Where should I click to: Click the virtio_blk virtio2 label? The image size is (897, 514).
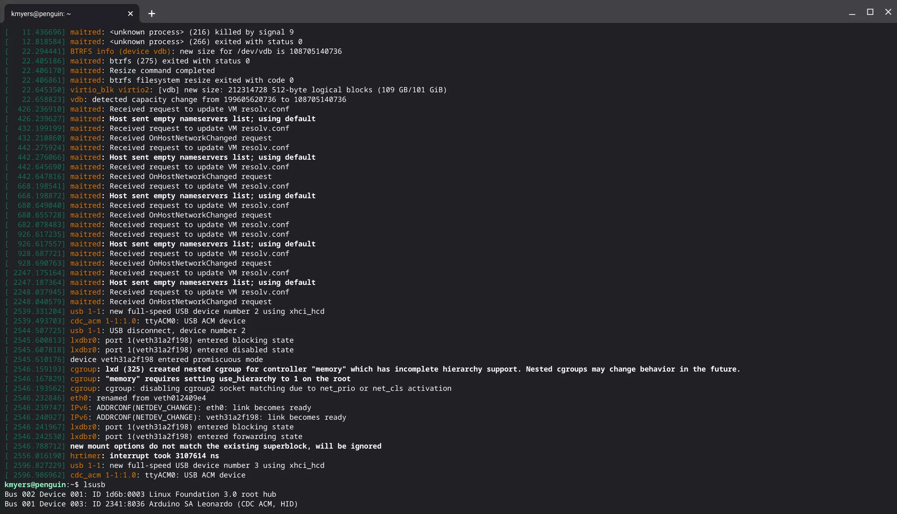(110, 90)
